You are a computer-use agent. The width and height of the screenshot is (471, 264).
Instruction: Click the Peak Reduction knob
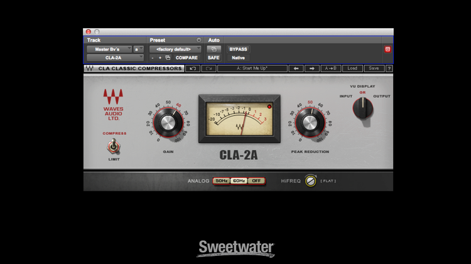309,121
